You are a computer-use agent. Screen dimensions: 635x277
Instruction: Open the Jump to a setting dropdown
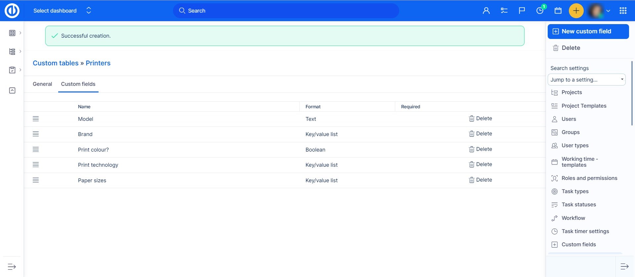586,80
